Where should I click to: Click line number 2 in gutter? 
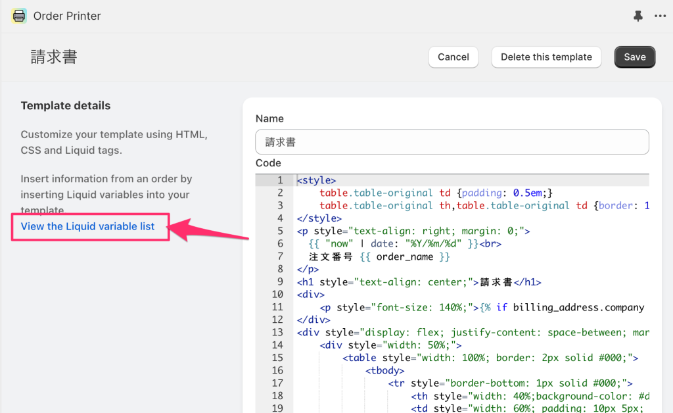pos(280,193)
